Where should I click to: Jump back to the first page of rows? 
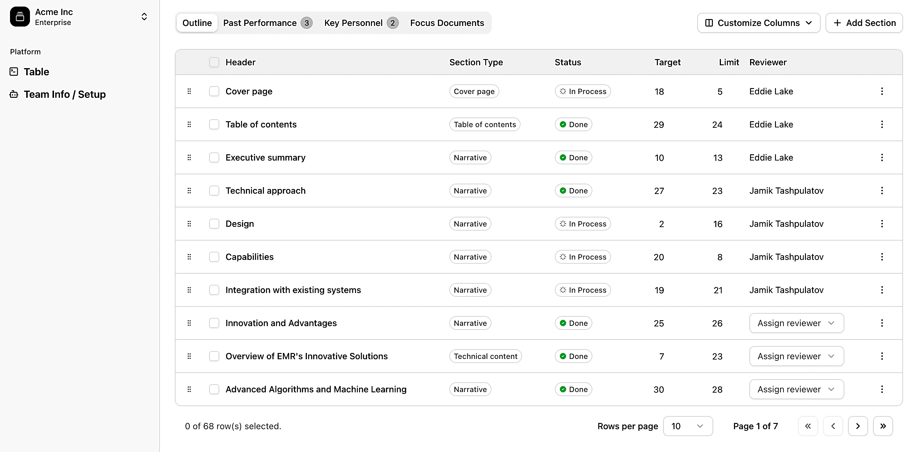tap(808, 426)
